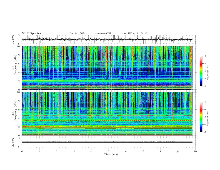Screen dimensions: 220x170
Task: Click the "VLF Spectra" title text
Action: [x=31, y=33]
